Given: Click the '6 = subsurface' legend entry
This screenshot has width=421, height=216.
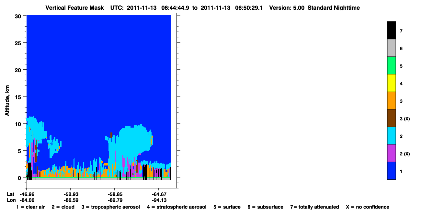Looking at the screenshot, I should [x=266, y=207].
